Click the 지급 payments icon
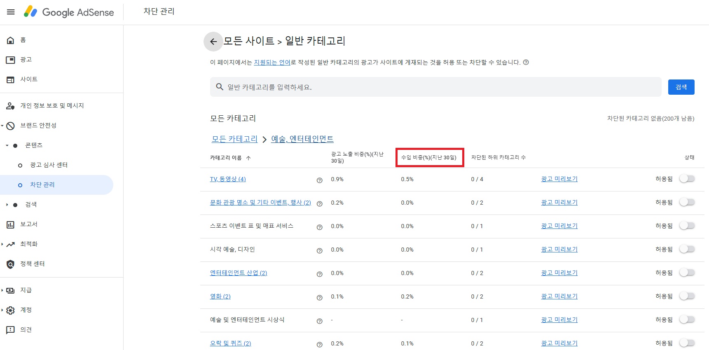Image resolution: width=709 pixels, height=350 pixels. [10, 290]
